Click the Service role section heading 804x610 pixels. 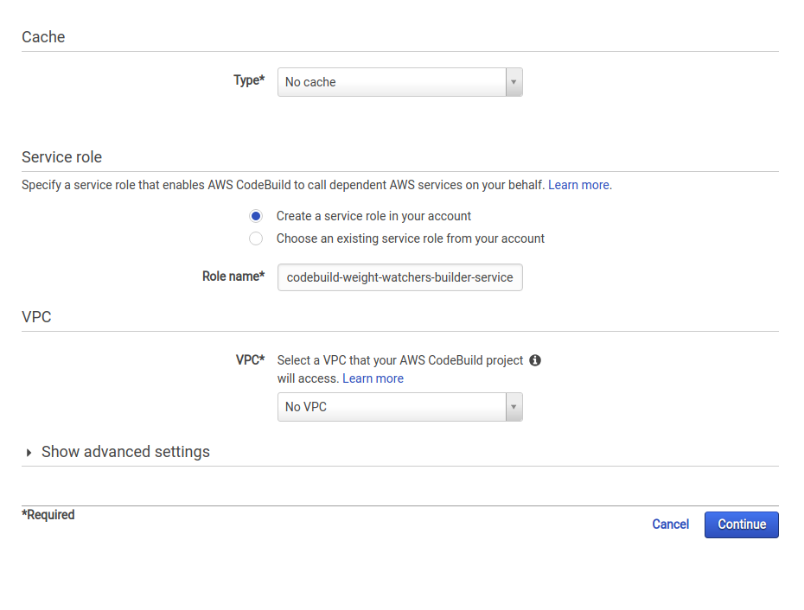pyautogui.click(x=61, y=157)
